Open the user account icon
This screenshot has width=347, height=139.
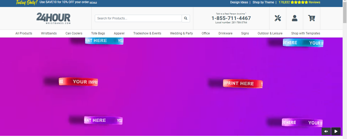pos(295,18)
